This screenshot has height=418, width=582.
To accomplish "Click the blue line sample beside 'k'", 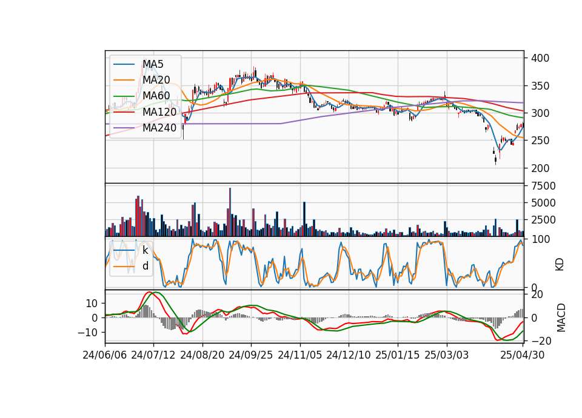I will pos(124,250).
